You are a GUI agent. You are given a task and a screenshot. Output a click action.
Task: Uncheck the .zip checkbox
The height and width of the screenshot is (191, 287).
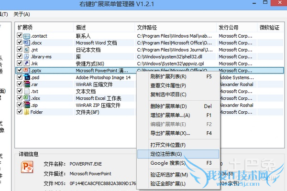click(x=20, y=105)
